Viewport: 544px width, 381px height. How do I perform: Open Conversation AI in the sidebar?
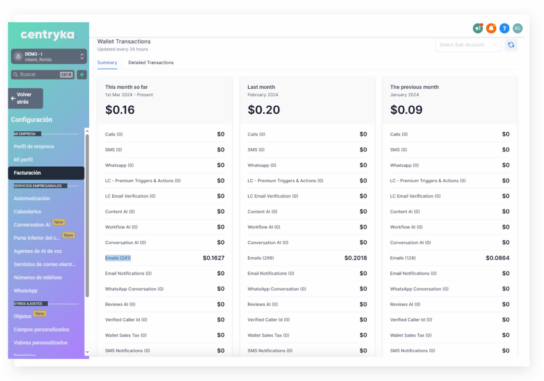click(x=32, y=225)
